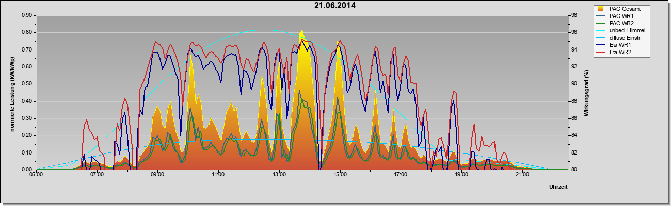Click the Wirkungsgrad (%) axis title
This screenshot has height=206, width=671.
tap(586, 93)
